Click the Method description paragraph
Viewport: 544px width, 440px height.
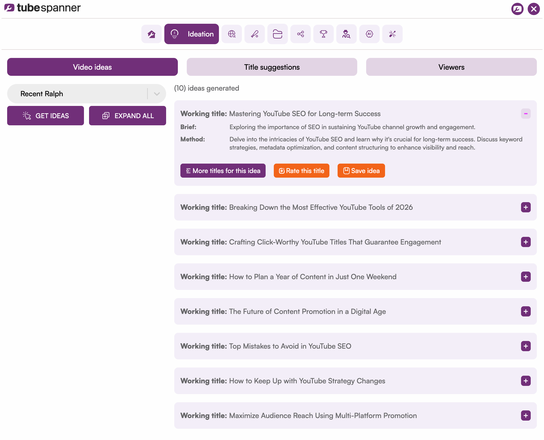point(376,143)
